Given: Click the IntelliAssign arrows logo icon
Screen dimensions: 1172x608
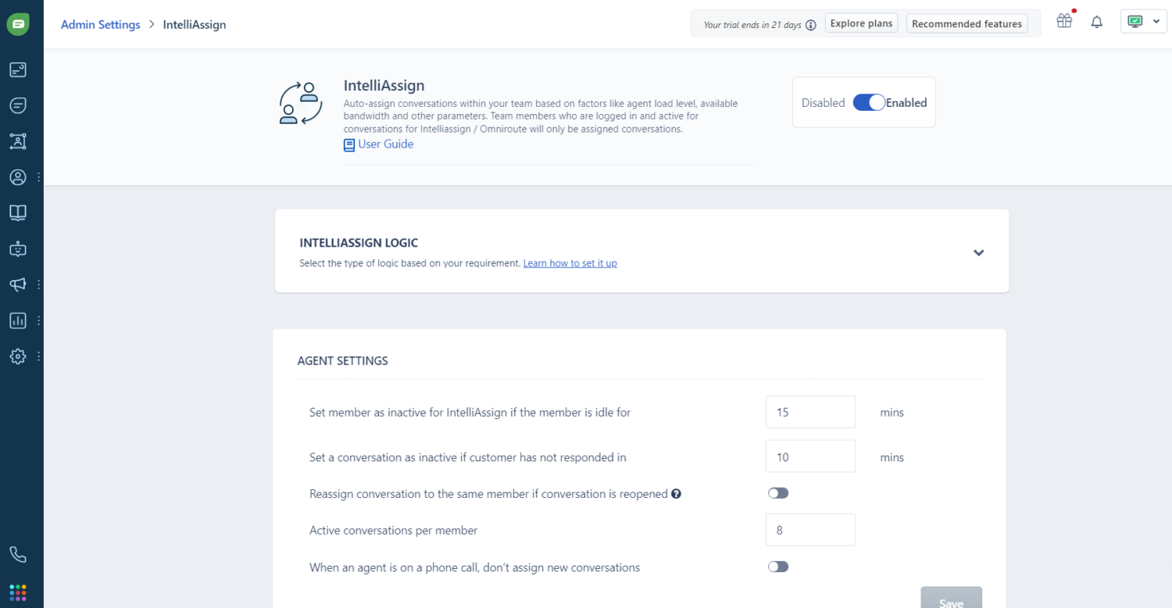Looking at the screenshot, I should [x=301, y=103].
